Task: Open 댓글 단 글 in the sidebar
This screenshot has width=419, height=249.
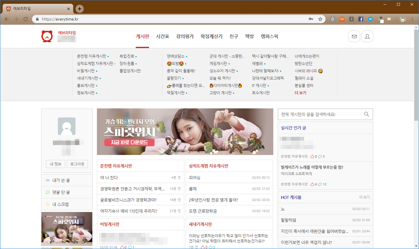Action: [67, 192]
